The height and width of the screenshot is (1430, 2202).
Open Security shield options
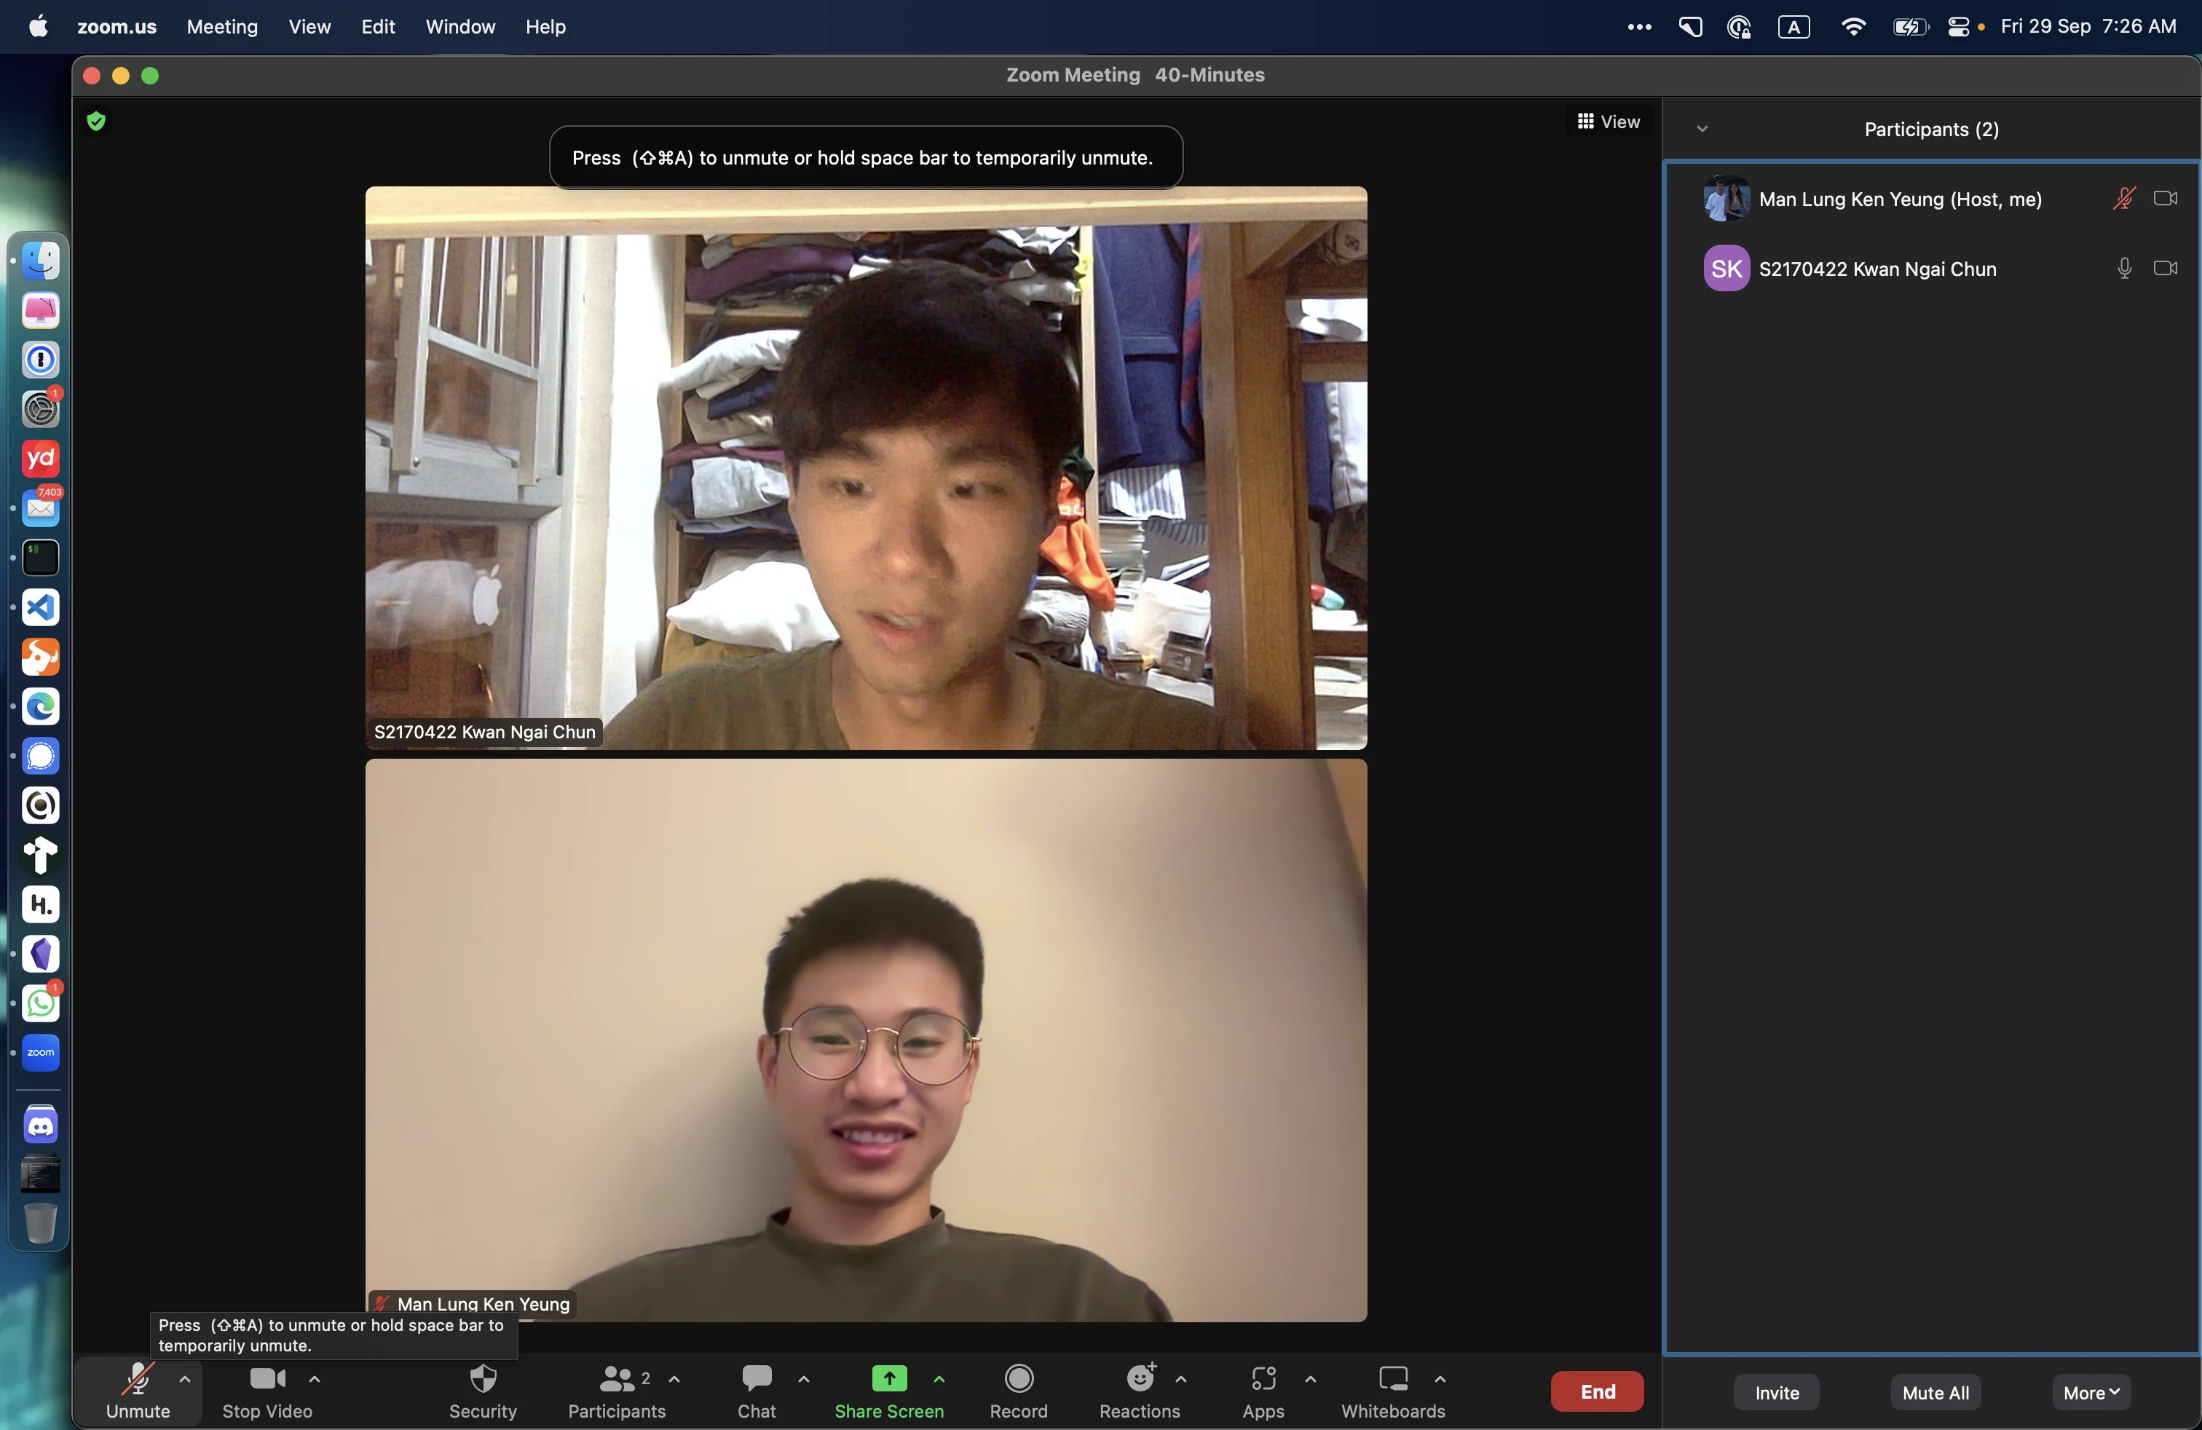click(x=483, y=1390)
